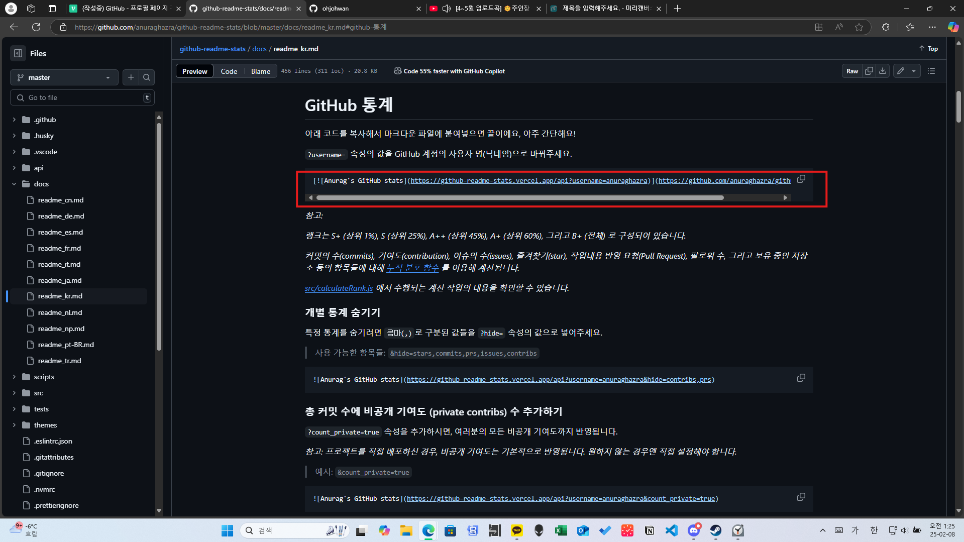Open the Windows Start menu
The image size is (964, 542).
click(x=228, y=530)
